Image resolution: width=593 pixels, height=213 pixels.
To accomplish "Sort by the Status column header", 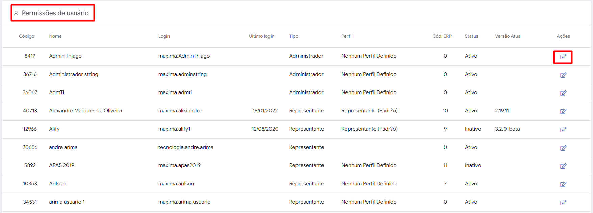I will [x=471, y=36].
